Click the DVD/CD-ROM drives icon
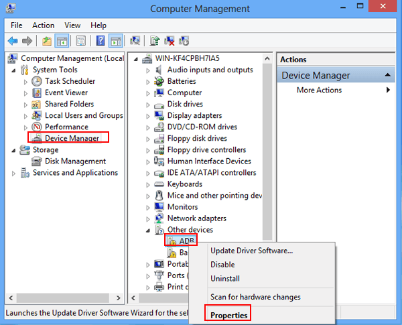402x325 pixels. point(159,127)
